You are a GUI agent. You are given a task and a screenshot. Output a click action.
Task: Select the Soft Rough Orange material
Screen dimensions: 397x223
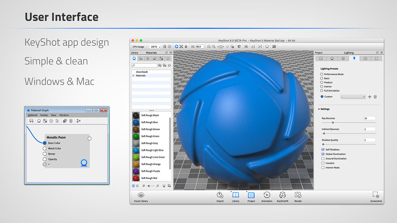[150, 164]
